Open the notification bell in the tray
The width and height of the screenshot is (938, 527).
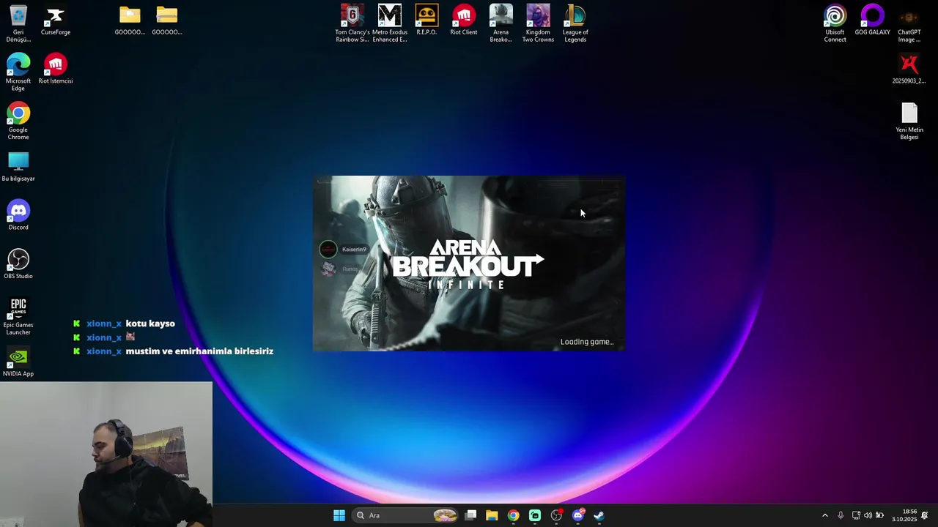[x=925, y=515]
